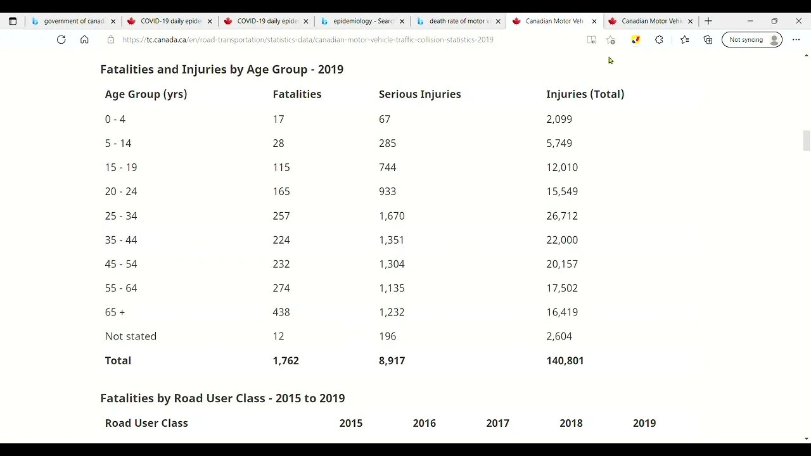Add this page to favorites star icon
The height and width of the screenshot is (456, 811).
click(x=610, y=39)
